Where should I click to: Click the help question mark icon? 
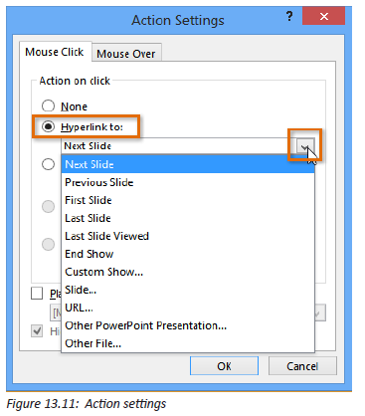pyautogui.click(x=289, y=16)
